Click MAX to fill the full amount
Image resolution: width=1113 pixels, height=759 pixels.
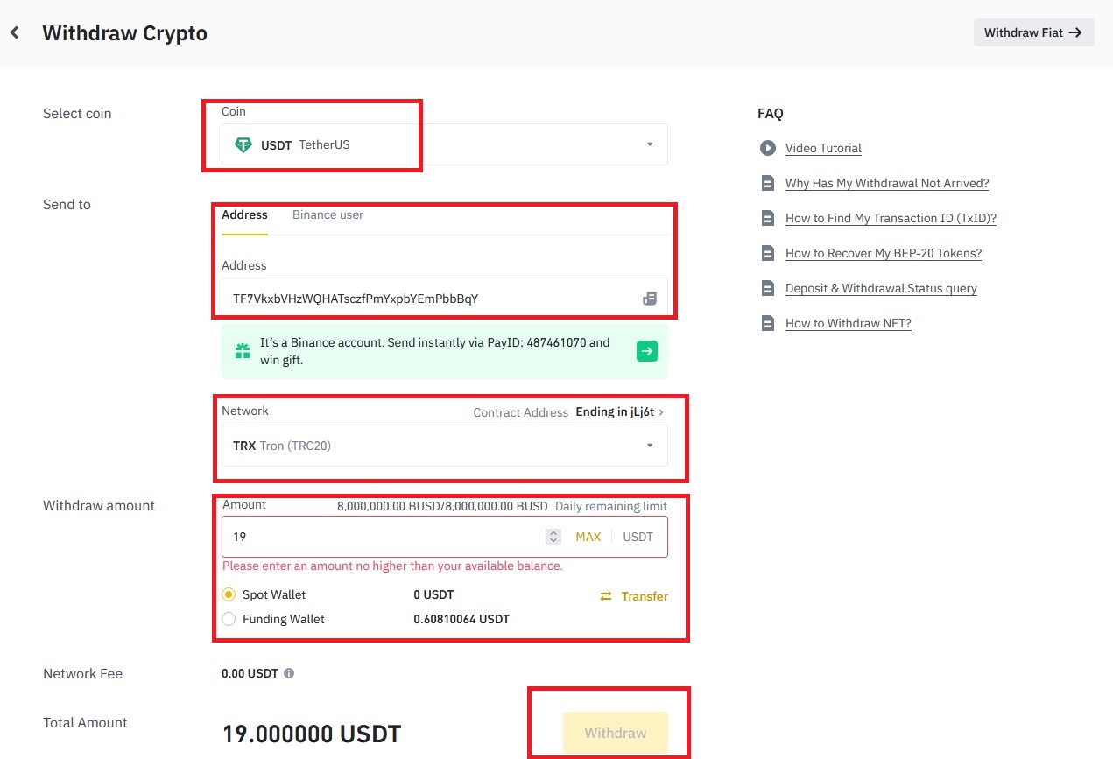(588, 537)
